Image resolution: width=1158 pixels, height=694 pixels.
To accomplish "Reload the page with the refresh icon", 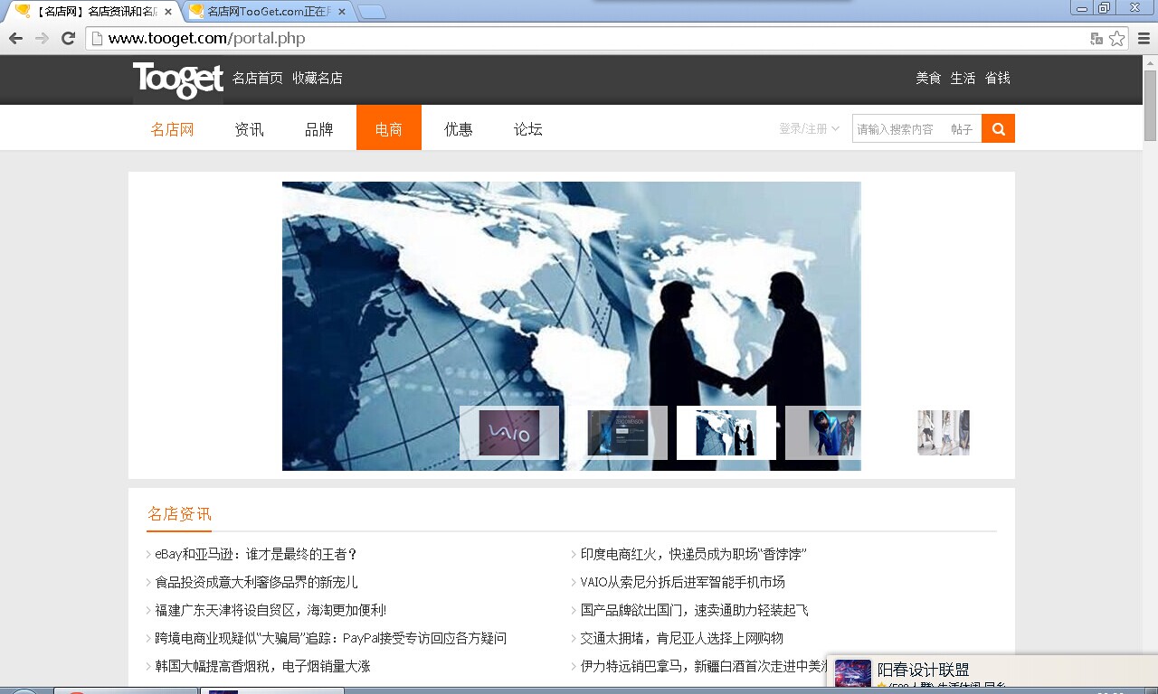I will point(68,38).
